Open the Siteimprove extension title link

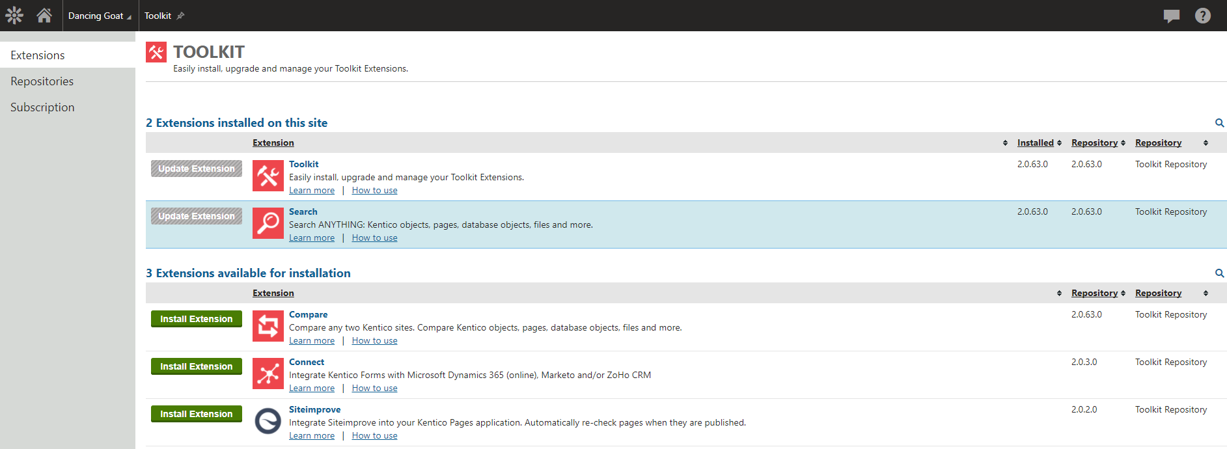point(315,409)
